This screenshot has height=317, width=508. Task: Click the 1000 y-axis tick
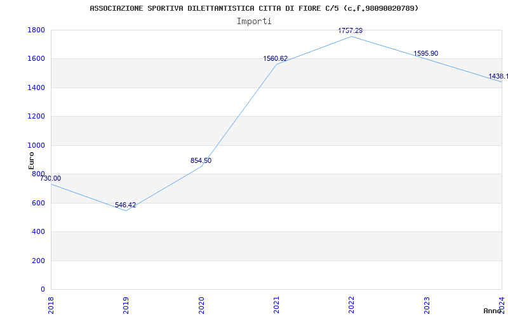36,145
